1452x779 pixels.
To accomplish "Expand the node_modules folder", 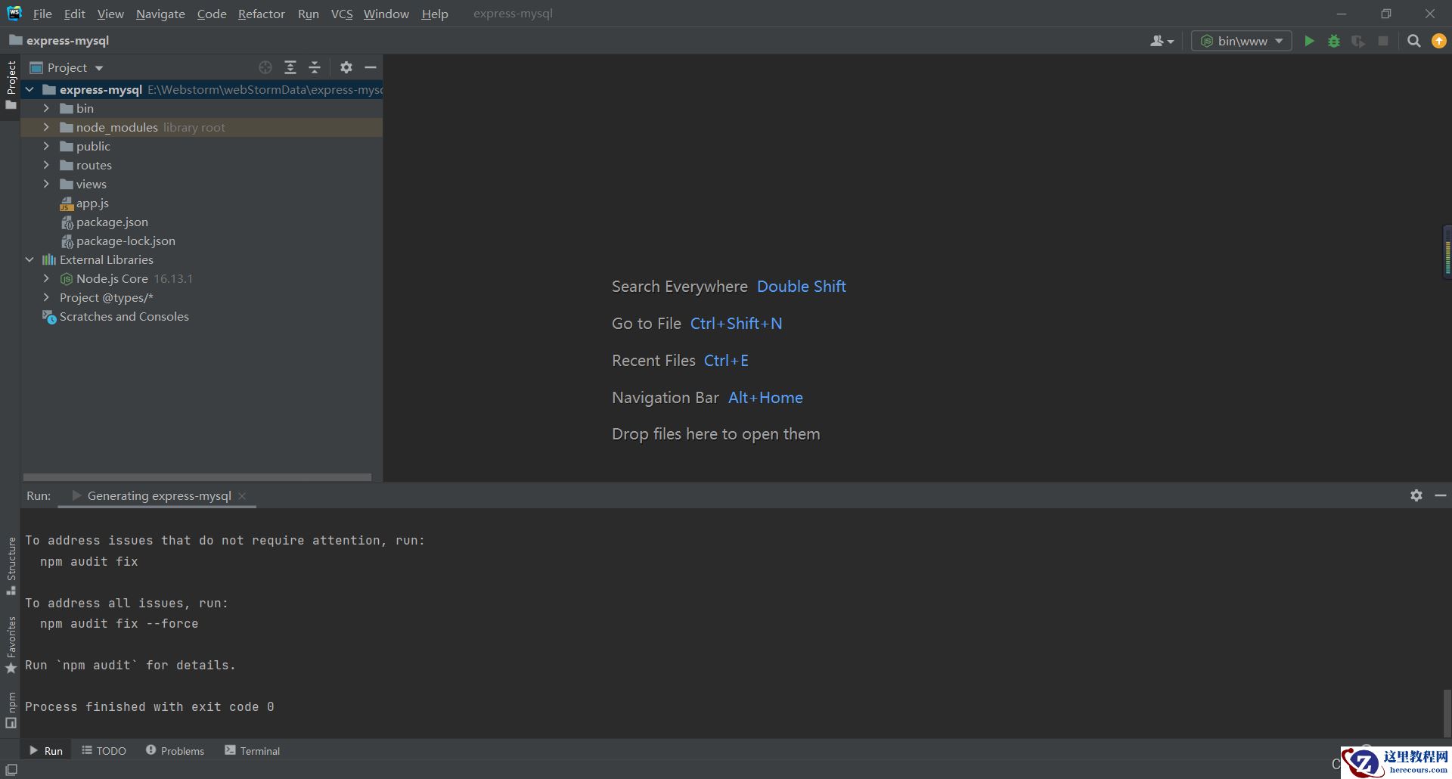I will (x=46, y=127).
